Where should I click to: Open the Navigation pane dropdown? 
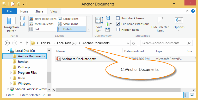(x=11, y=24)
